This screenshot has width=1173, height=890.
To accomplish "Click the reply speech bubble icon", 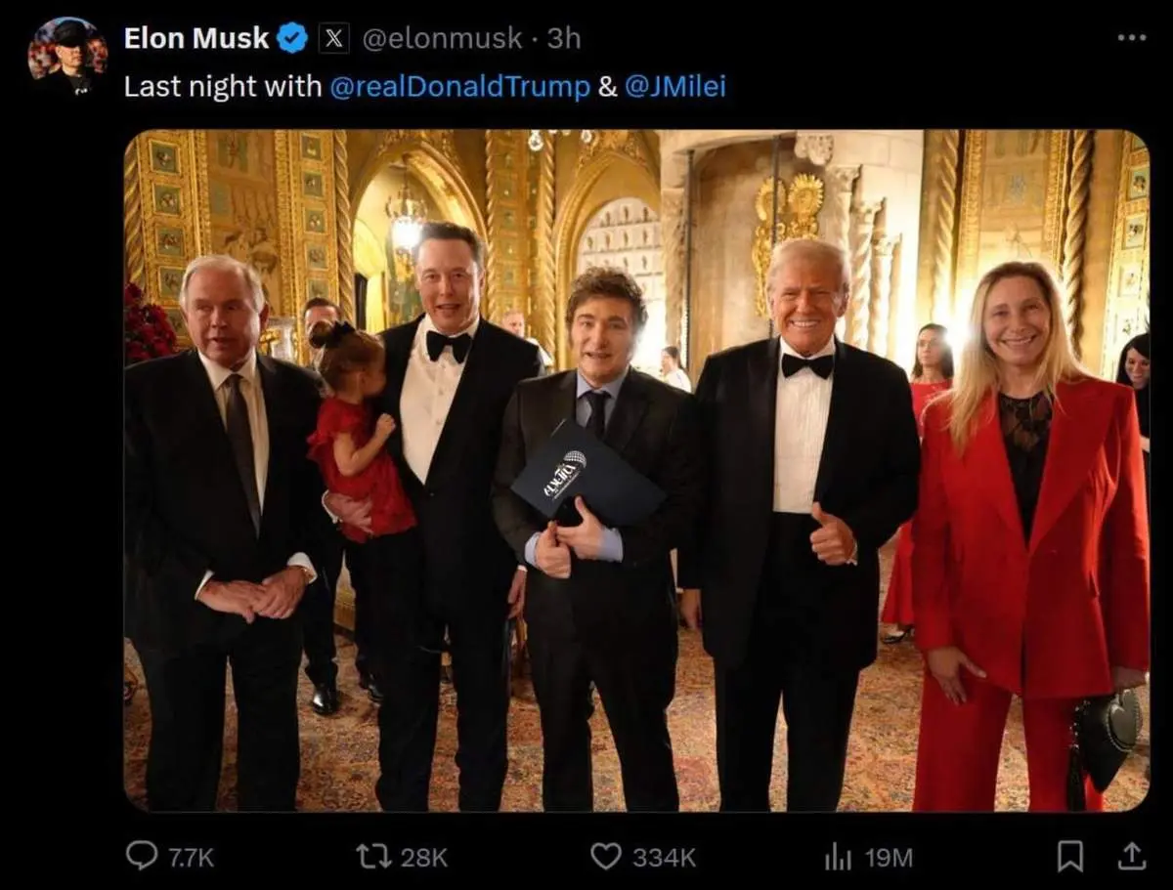I will 142,857.
